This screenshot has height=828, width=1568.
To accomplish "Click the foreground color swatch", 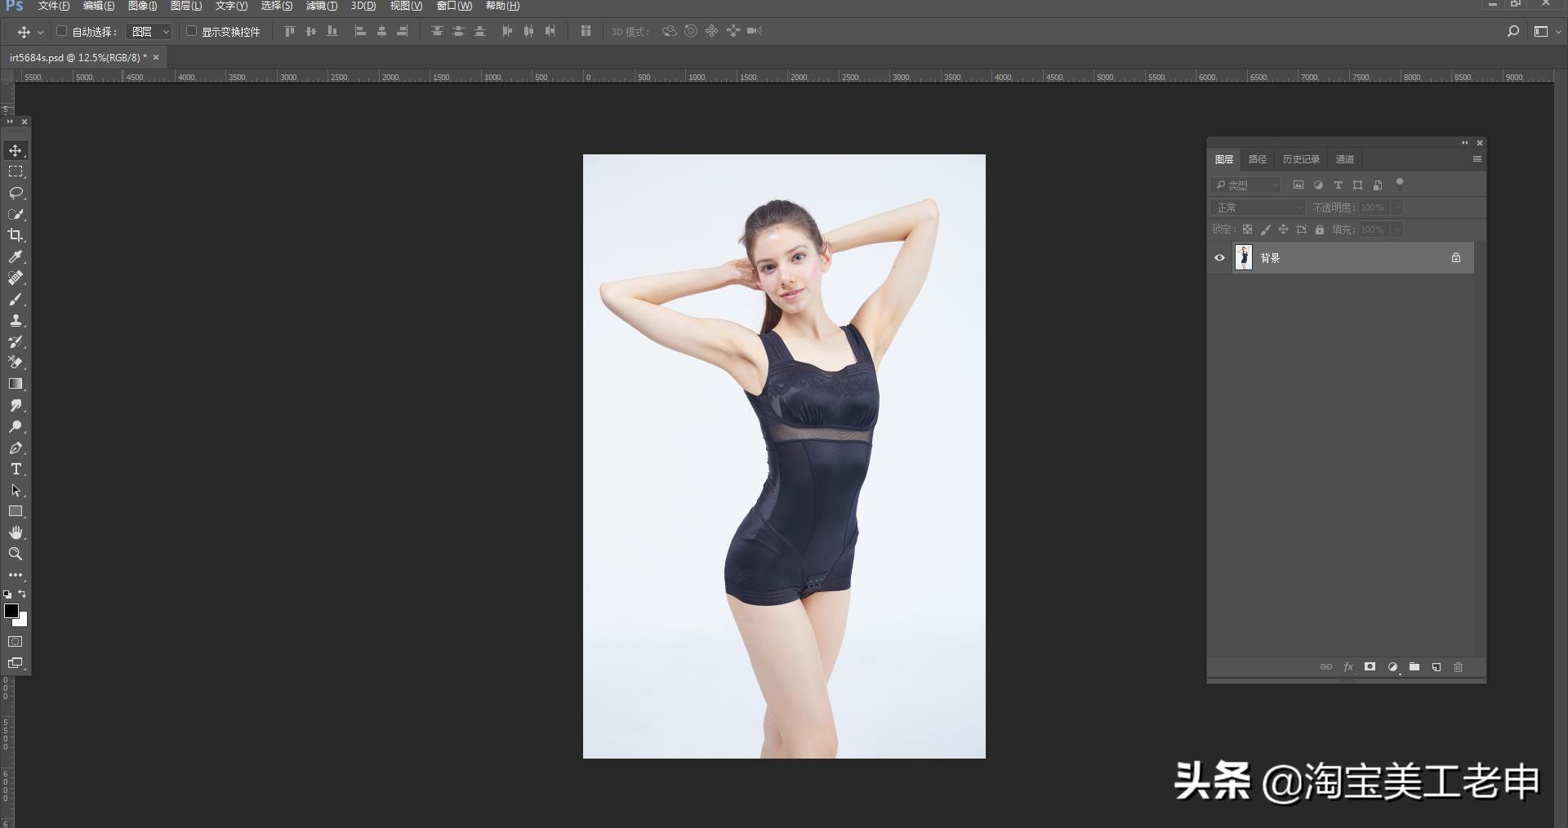I will coord(11,611).
